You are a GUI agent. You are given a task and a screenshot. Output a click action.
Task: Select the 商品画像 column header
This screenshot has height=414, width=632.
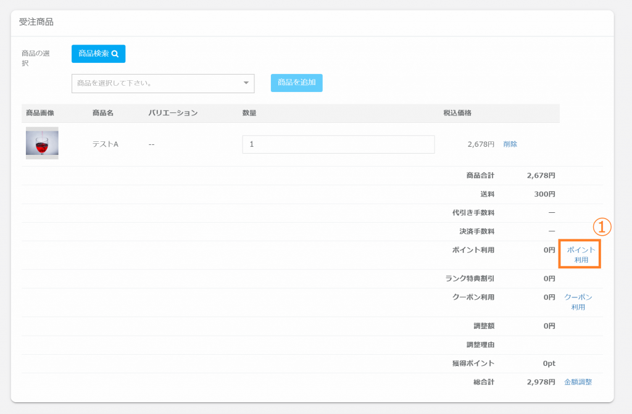pyautogui.click(x=40, y=113)
